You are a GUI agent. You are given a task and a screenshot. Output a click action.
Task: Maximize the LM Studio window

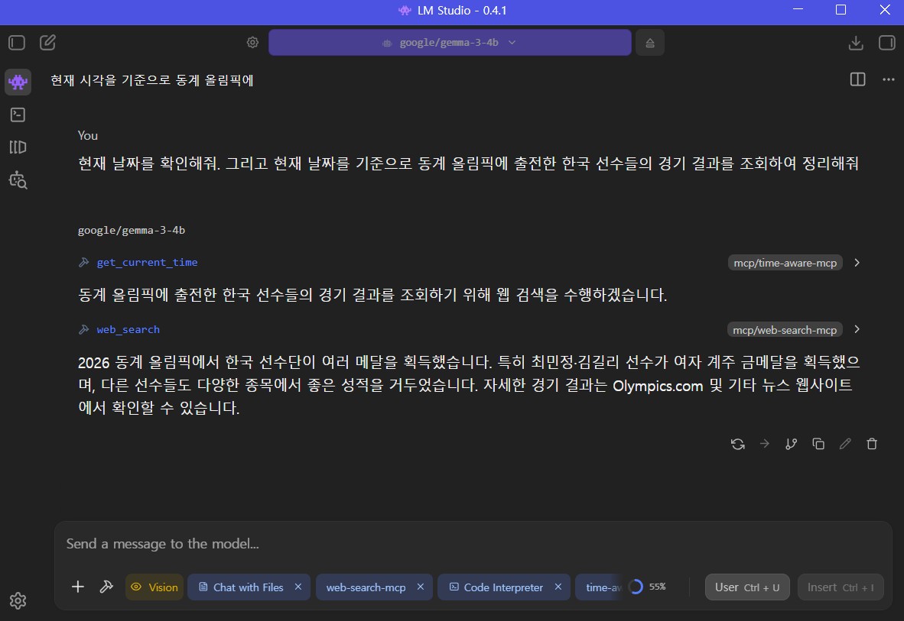(x=841, y=10)
